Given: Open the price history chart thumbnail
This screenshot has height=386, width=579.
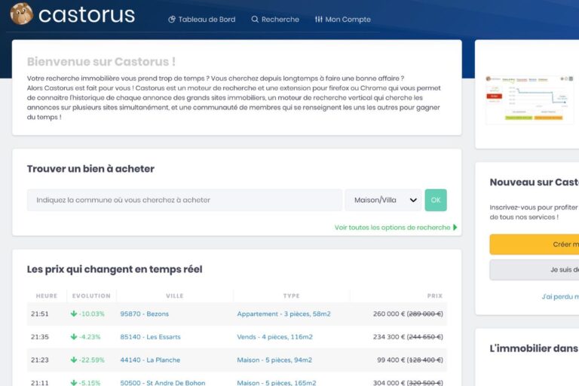Looking at the screenshot, I should pyautogui.click(x=530, y=100).
